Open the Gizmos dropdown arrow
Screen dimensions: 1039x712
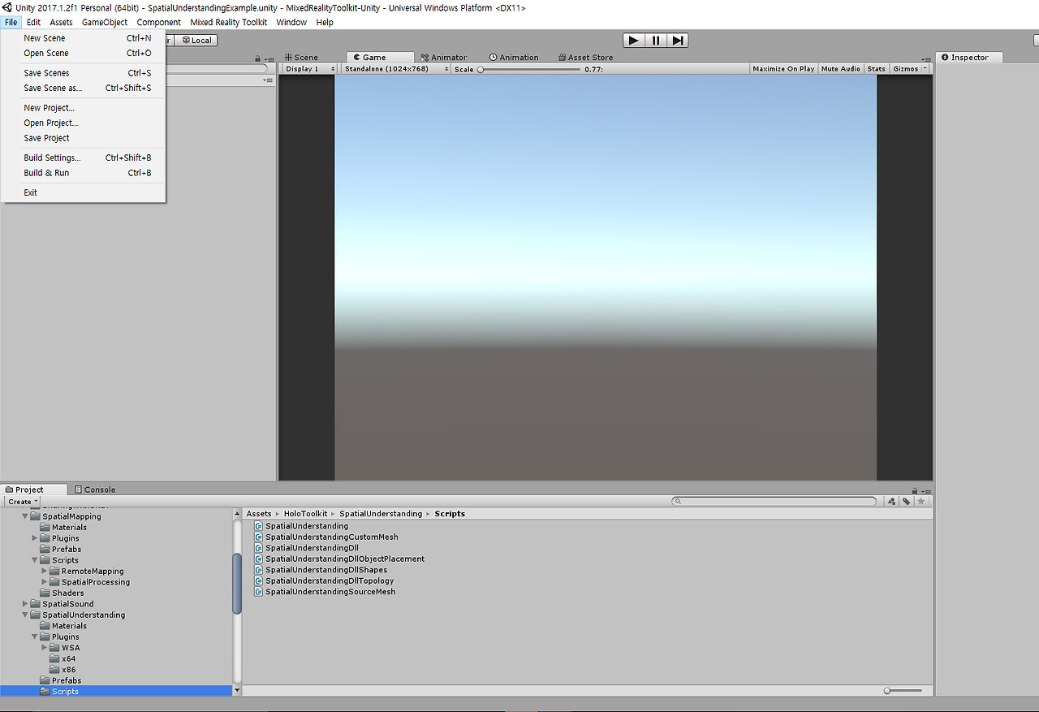click(x=925, y=69)
